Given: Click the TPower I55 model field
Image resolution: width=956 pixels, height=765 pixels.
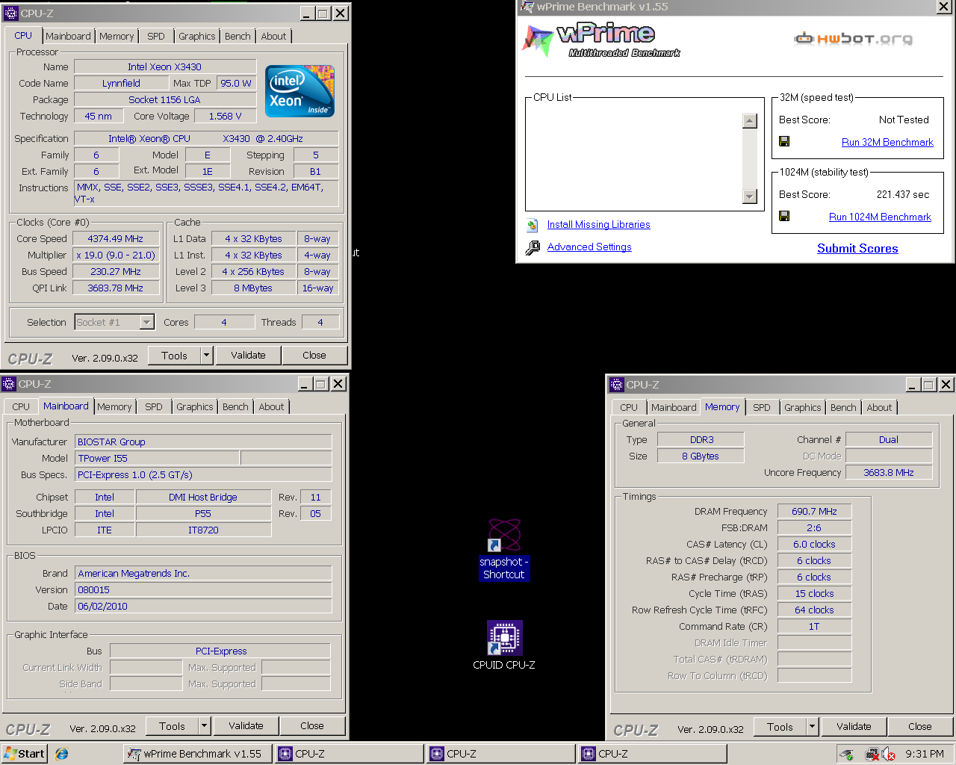Looking at the screenshot, I should (x=157, y=459).
